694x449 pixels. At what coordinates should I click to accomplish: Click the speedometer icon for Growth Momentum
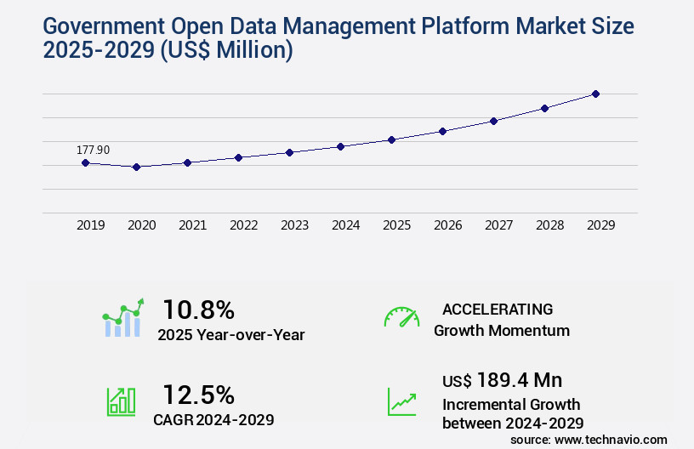point(401,317)
